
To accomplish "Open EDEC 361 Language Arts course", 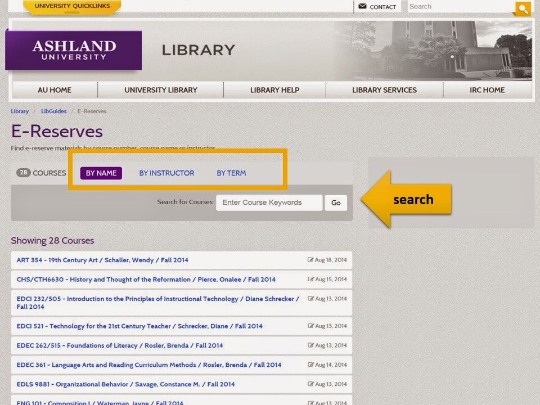I will tap(148, 364).
